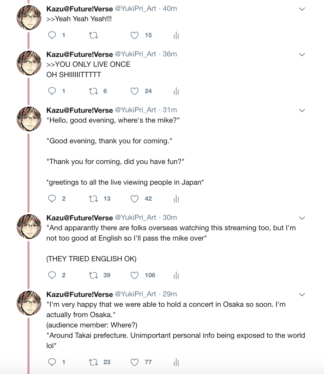
Task: Retweet the 'where's the mike?' tweet
Action: (x=93, y=199)
